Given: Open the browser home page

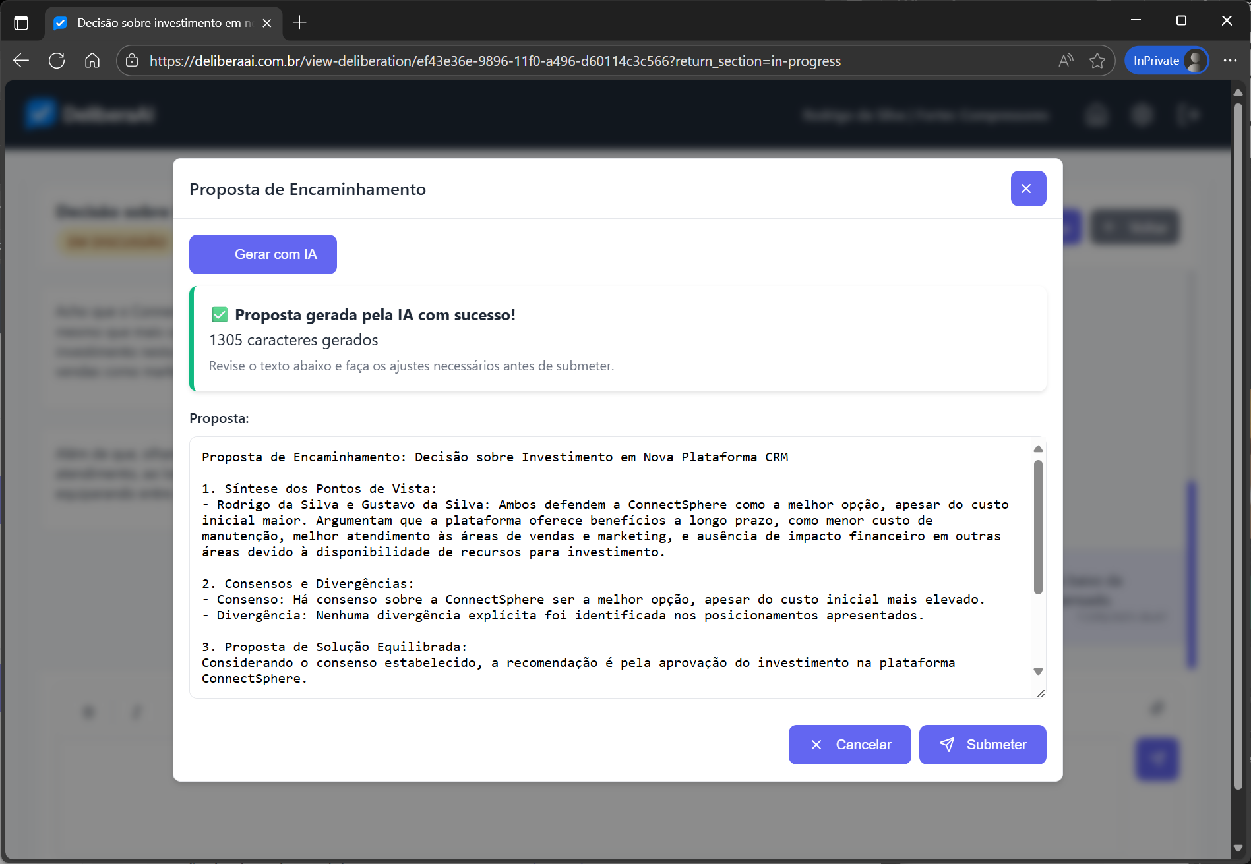Looking at the screenshot, I should (92, 61).
